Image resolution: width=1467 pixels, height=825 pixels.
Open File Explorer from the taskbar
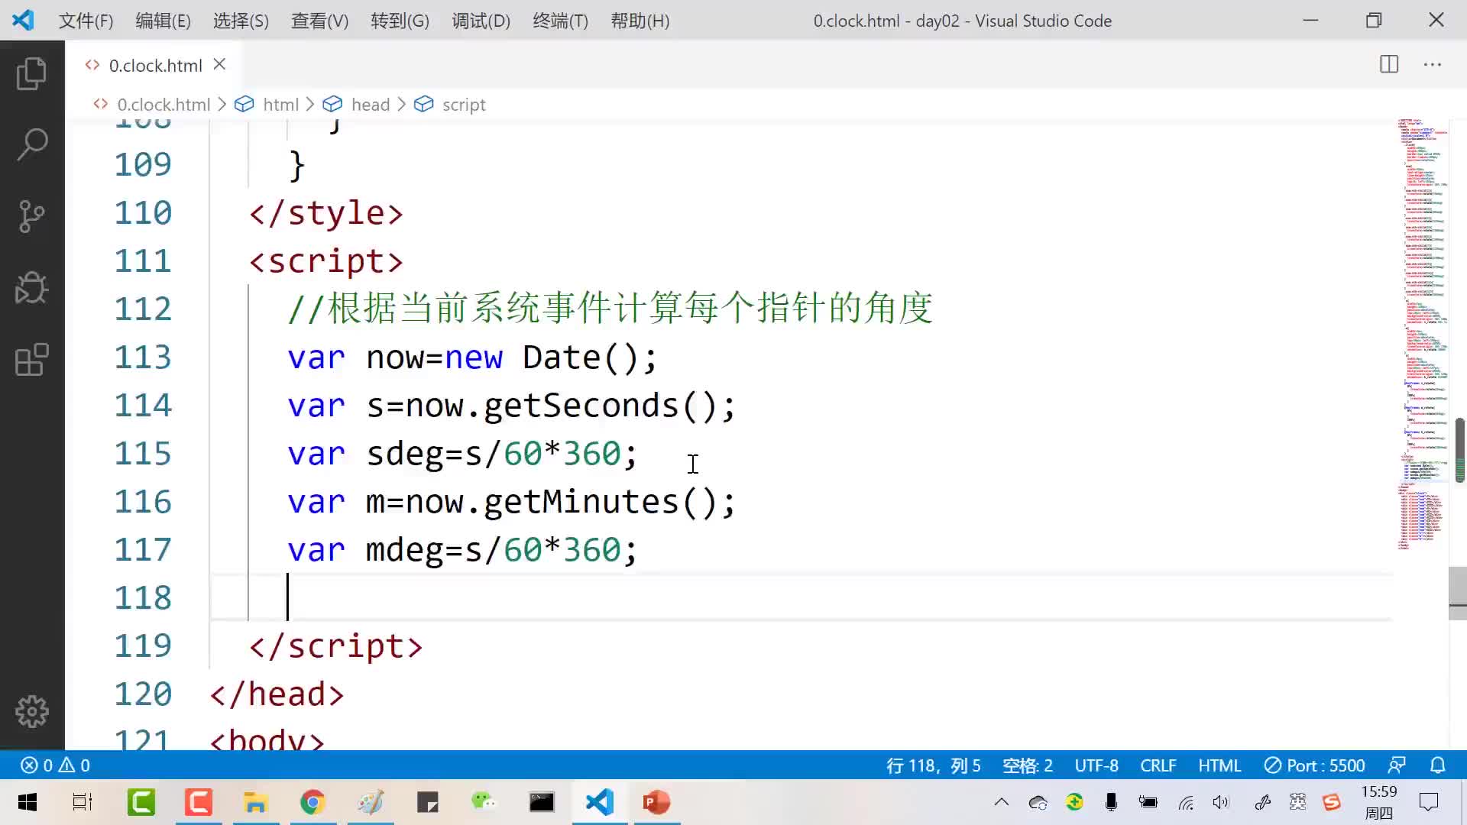pyautogui.click(x=255, y=802)
